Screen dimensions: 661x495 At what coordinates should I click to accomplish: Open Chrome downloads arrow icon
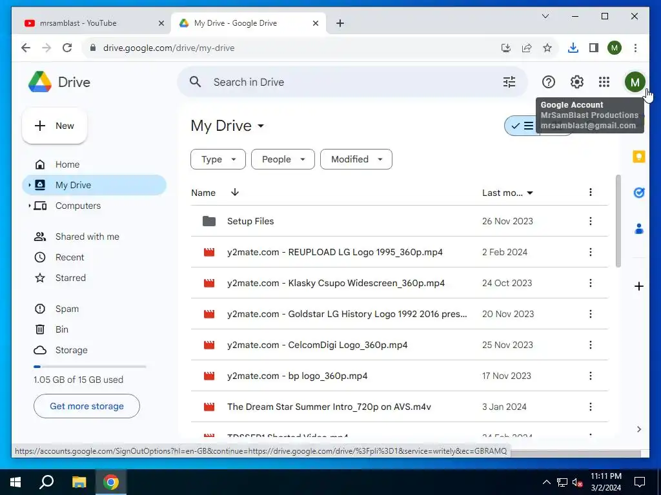[573, 48]
